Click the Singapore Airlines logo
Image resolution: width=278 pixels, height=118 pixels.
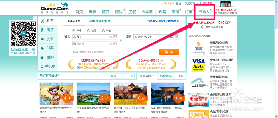coord(198,48)
